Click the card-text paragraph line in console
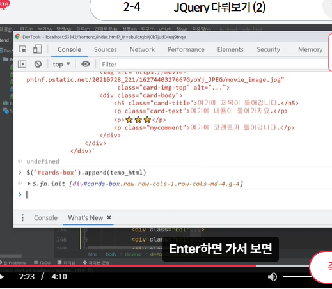The width and height of the screenshot is (332, 289). [x=201, y=111]
